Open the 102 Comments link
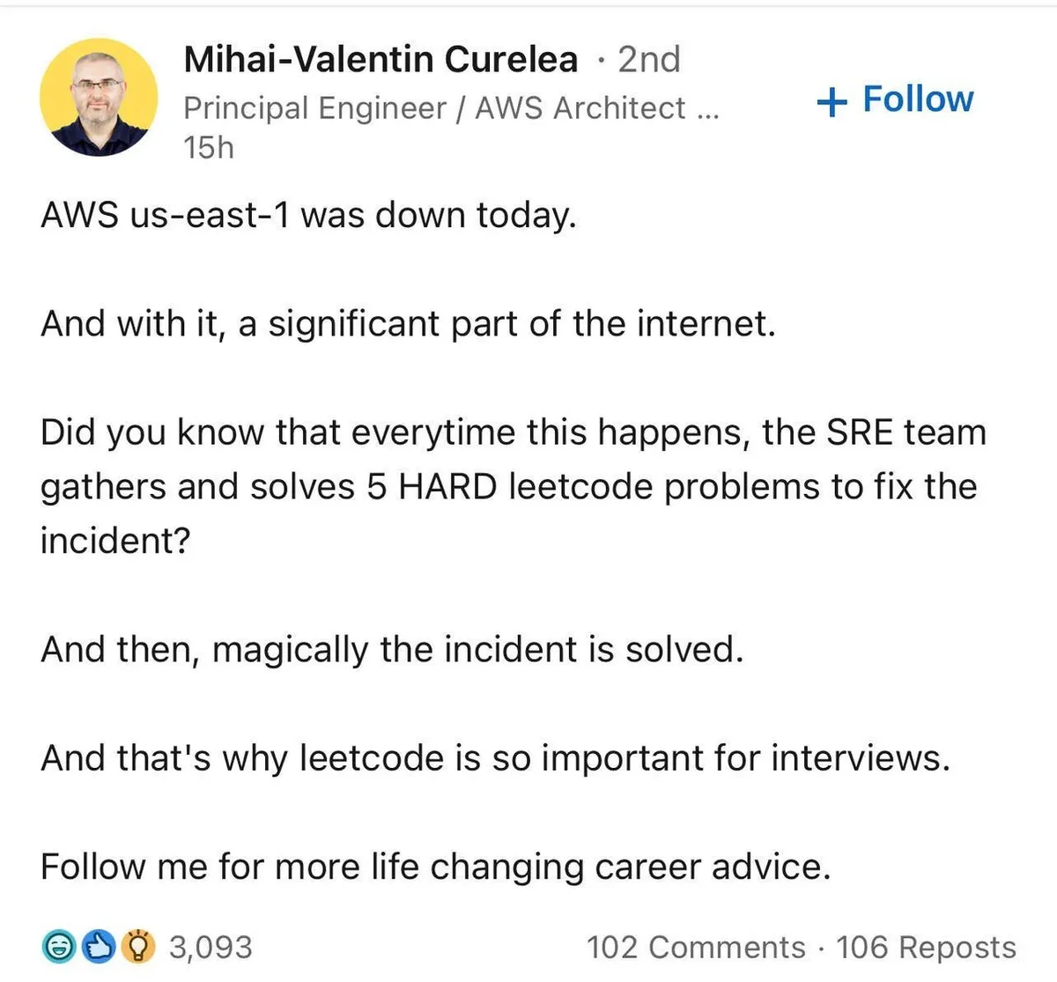 [696, 948]
